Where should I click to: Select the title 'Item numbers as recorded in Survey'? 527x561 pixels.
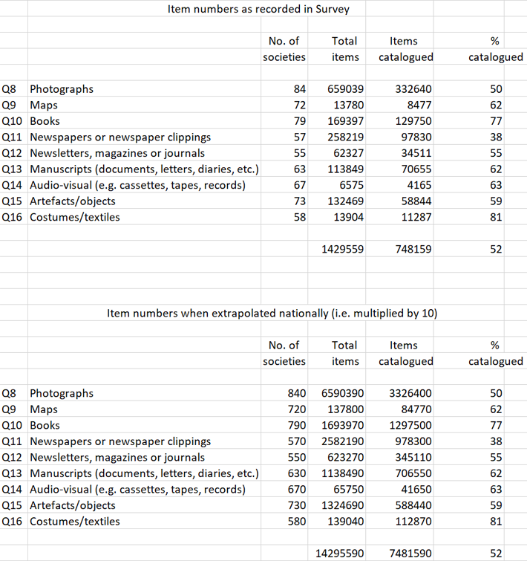point(258,9)
